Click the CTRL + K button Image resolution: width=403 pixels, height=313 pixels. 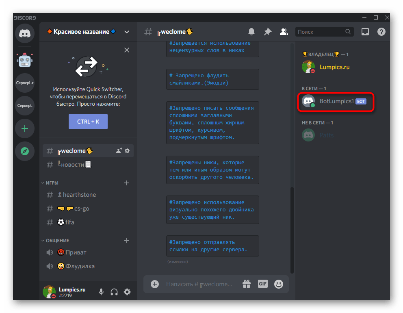pos(88,121)
